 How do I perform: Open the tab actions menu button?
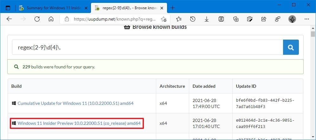[x=8, y=8]
